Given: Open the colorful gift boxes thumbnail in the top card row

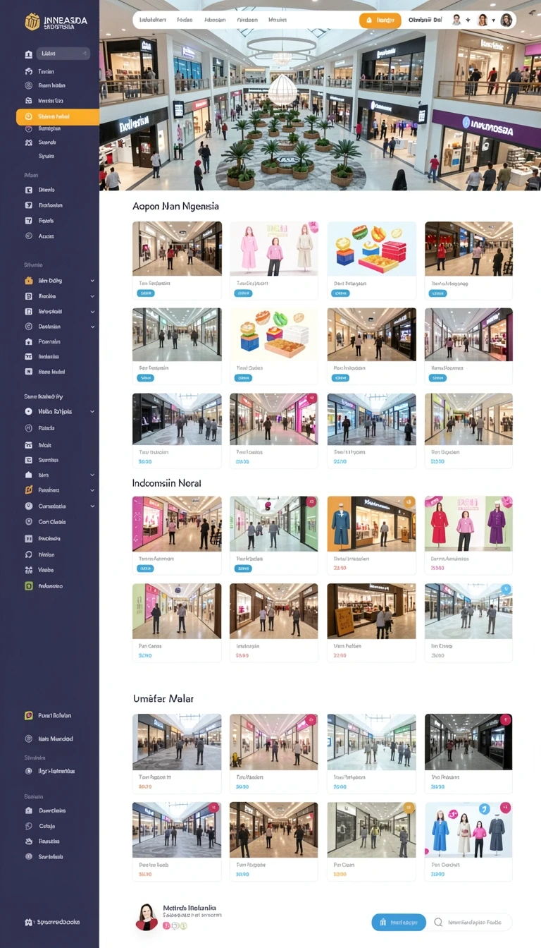Looking at the screenshot, I should tap(371, 249).
